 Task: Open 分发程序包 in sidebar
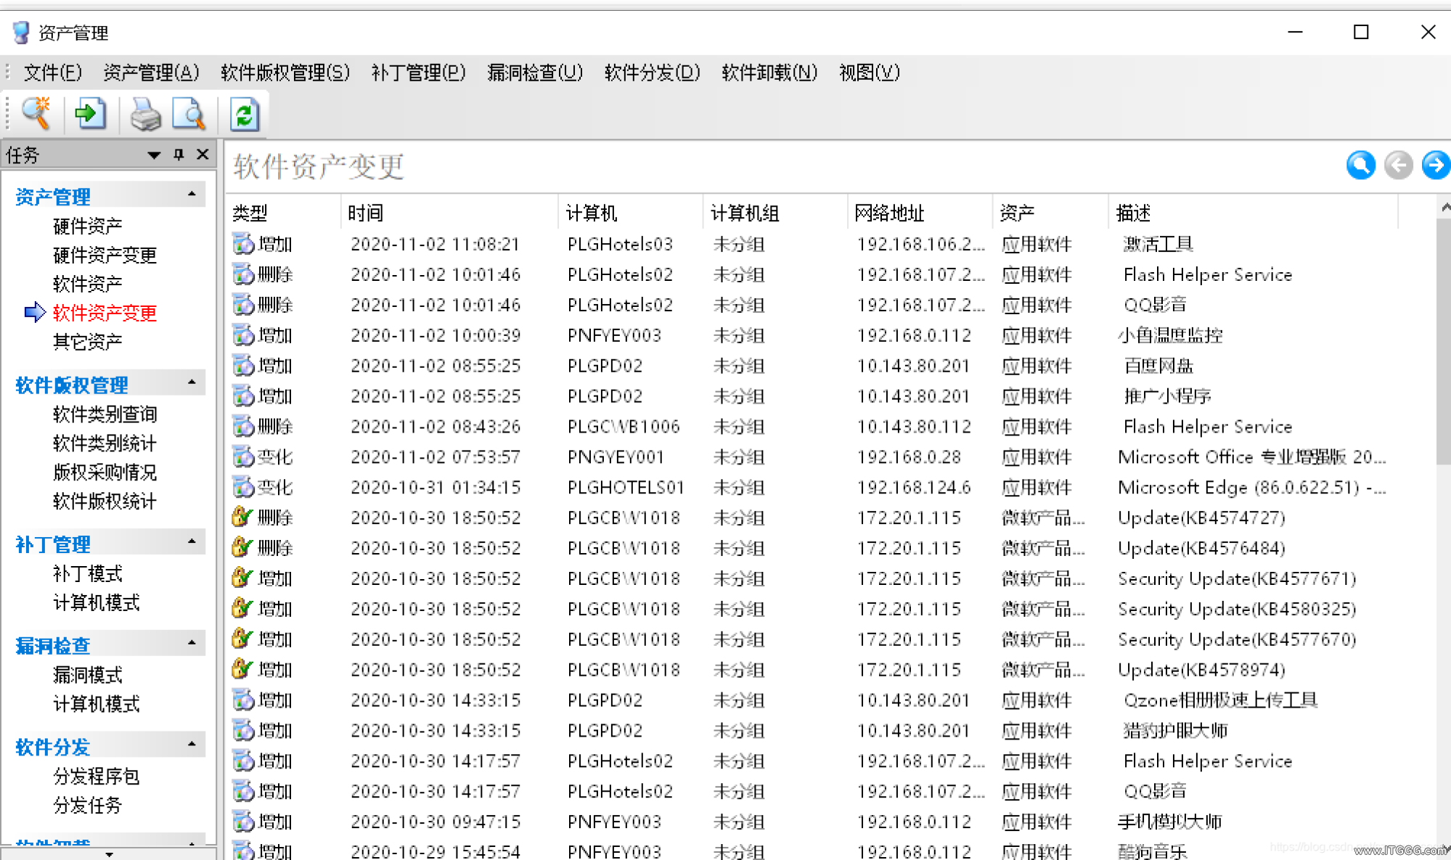(97, 777)
